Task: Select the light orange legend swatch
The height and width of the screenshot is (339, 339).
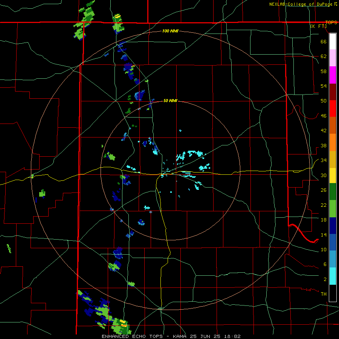Action: click(x=333, y=142)
